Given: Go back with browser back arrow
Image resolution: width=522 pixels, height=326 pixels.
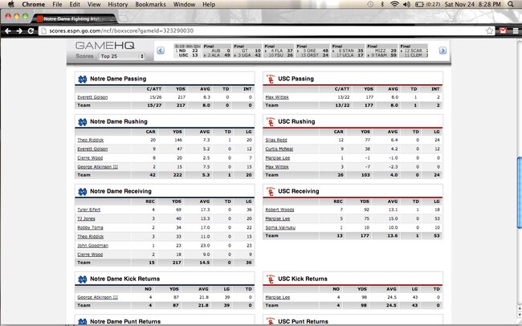Looking at the screenshot, I should tap(8, 31).
